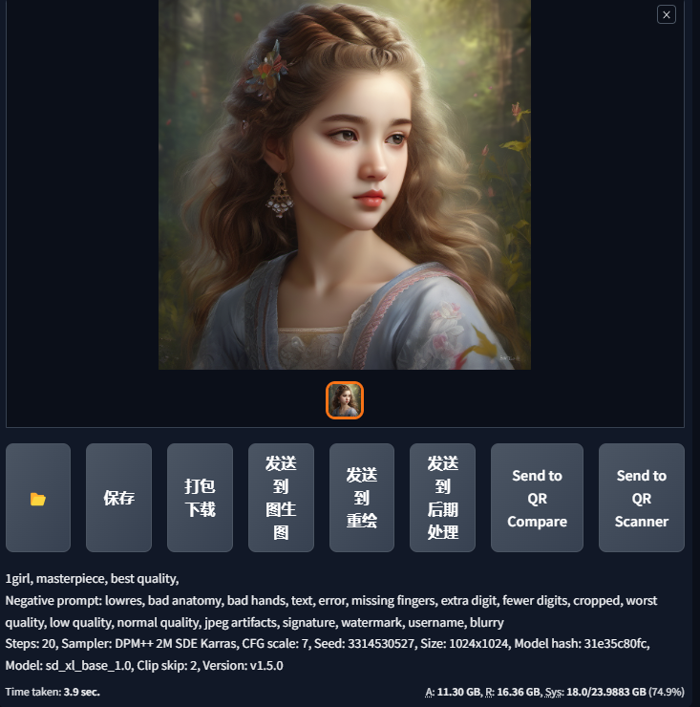Click Send to QR Compare
The width and height of the screenshot is (700, 707).
coord(537,498)
